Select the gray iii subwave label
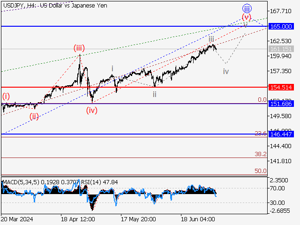300x225 pixels. coord(211,39)
